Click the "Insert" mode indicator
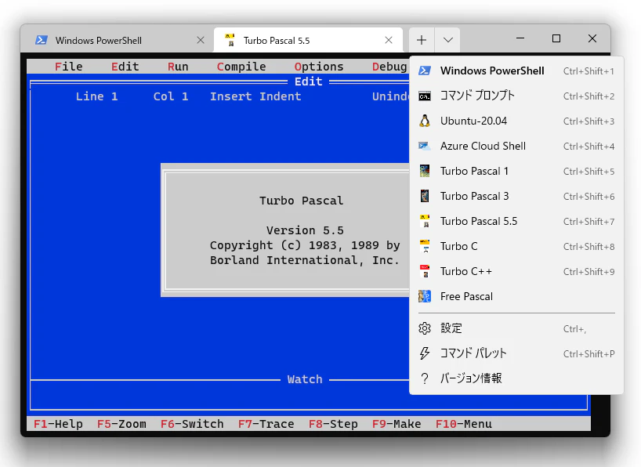The image size is (641, 467). click(231, 96)
